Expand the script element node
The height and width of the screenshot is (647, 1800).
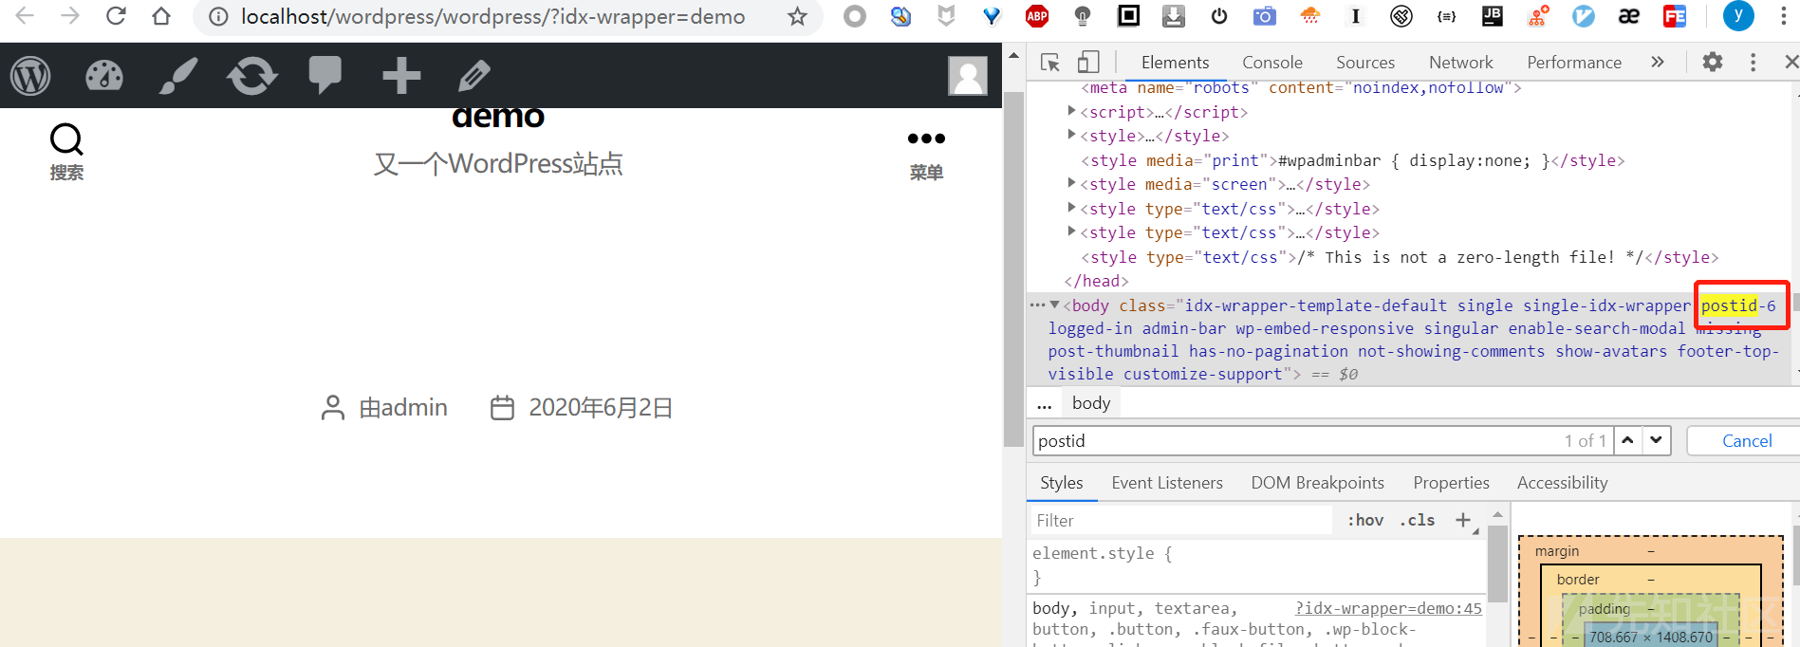[1072, 111]
